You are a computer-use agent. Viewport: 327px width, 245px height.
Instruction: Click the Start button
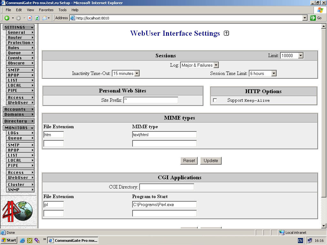point(9,241)
